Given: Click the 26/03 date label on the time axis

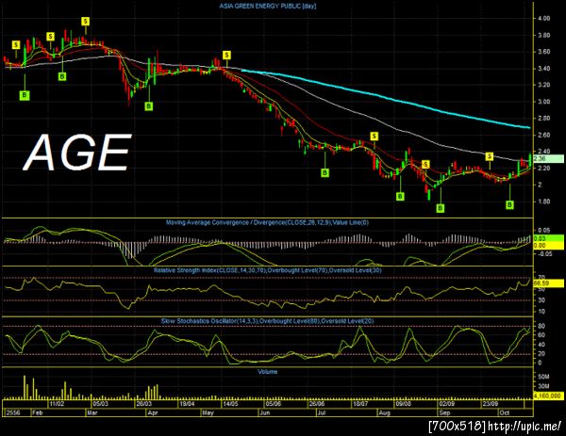Looking at the screenshot, I should [x=143, y=404].
